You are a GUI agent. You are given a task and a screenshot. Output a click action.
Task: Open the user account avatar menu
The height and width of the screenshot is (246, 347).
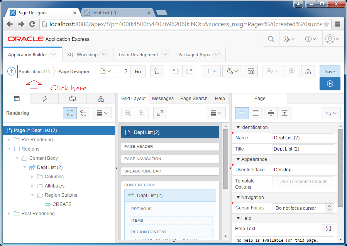point(332,39)
